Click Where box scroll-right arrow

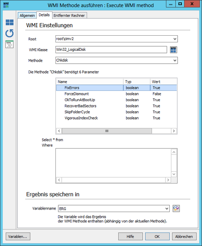pos(168,180)
